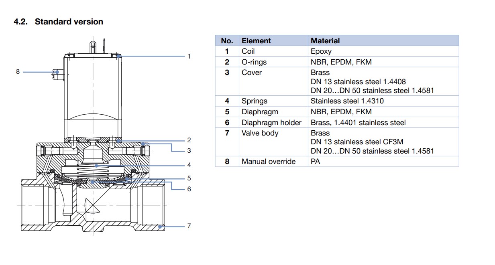The height and width of the screenshot is (265, 495).
Task: Click callout number 8 on the valve diagram
Action: coord(18,72)
